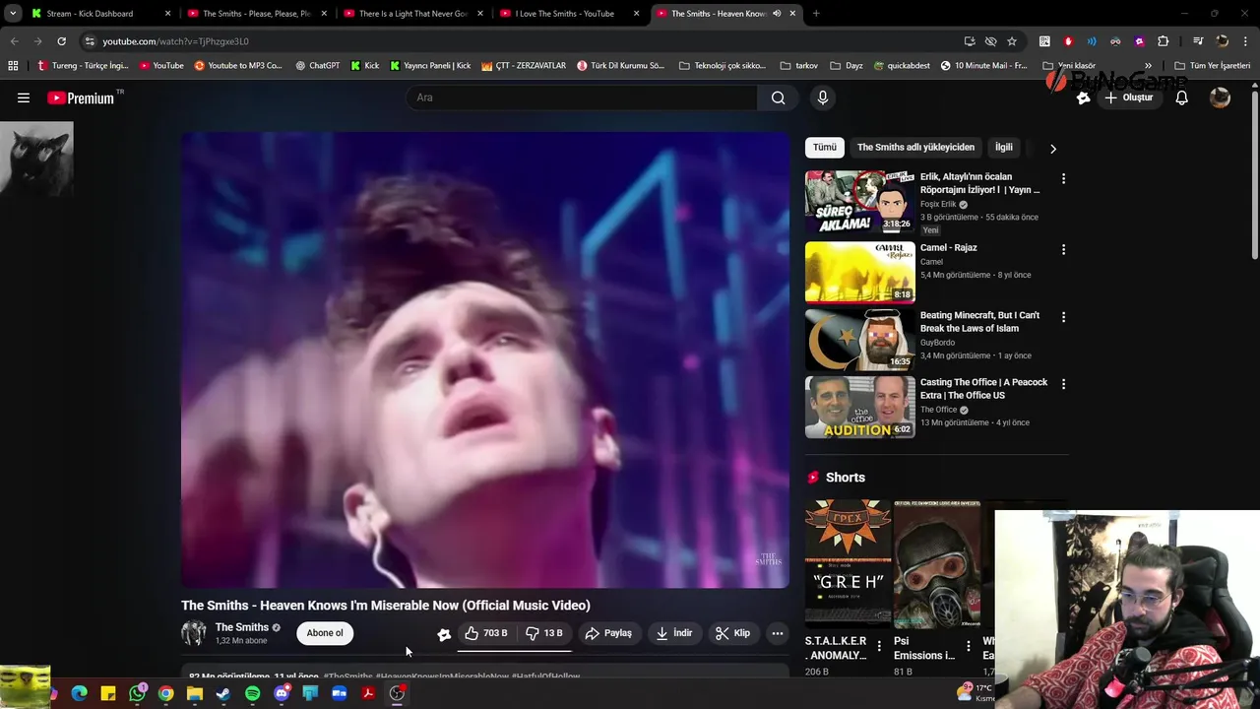This screenshot has height=709, width=1260.
Task: Click The Smiths channel avatar
Action: point(194,633)
